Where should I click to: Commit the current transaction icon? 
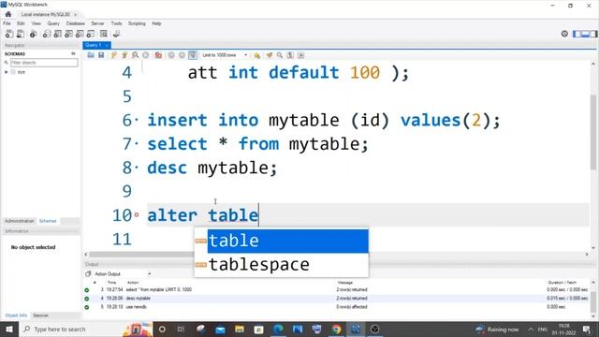click(x=171, y=55)
